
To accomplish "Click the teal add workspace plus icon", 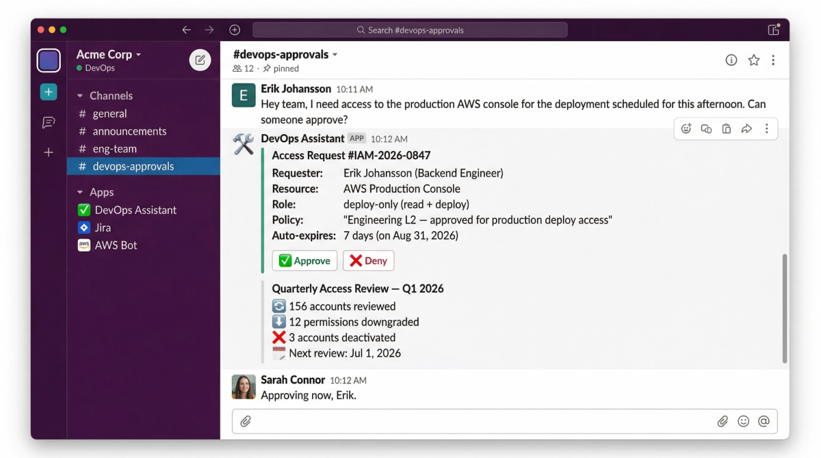I will (49, 92).
